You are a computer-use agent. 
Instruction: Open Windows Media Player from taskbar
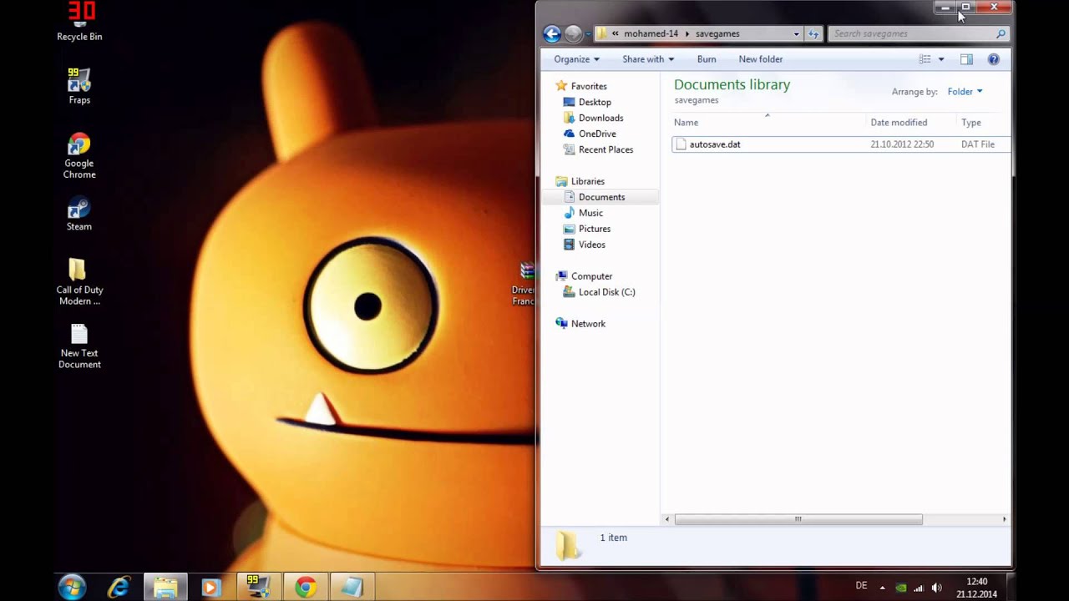(211, 588)
